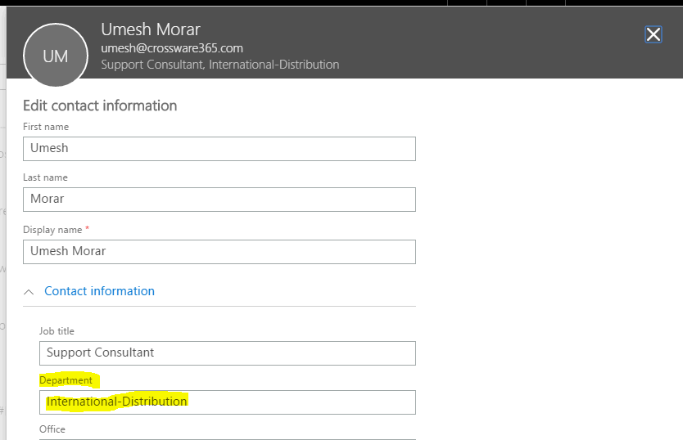Edit the Job title Support Consultant field
Image resolution: width=683 pixels, height=440 pixels.
pos(228,353)
